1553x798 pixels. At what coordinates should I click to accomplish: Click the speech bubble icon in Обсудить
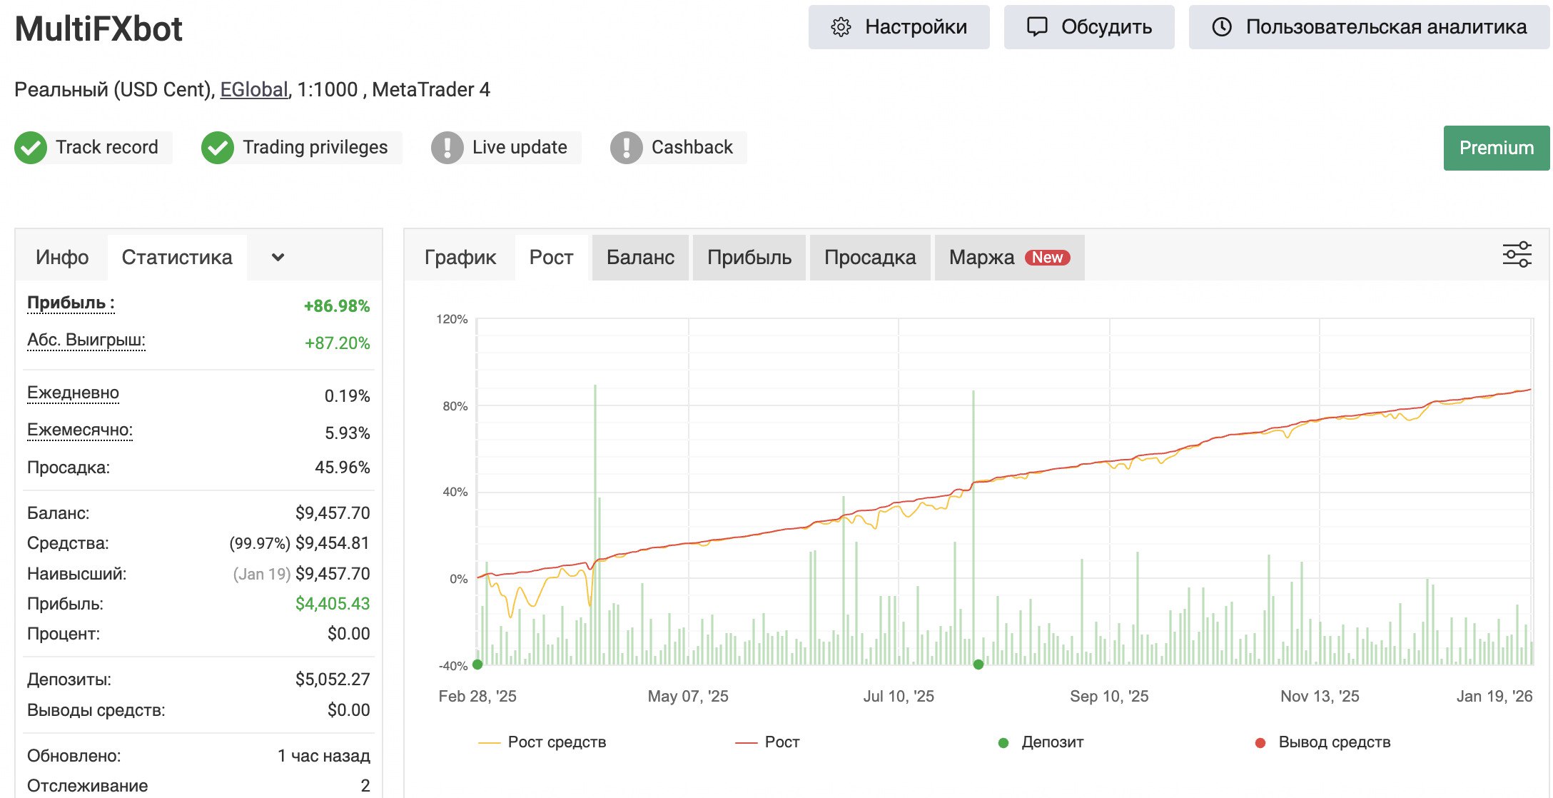pos(1036,27)
